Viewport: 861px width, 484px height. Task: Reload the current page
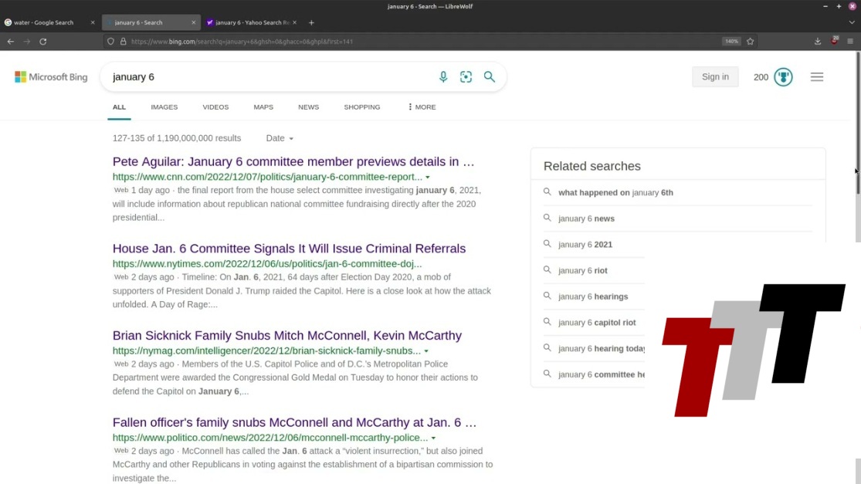click(43, 41)
